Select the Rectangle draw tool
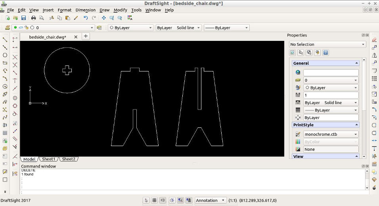This screenshot has width=379, height=206. 5,63
